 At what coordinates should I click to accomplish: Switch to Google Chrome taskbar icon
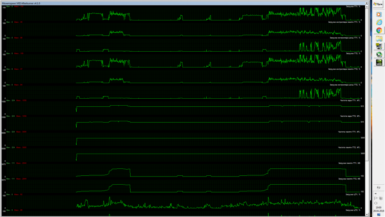pyautogui.click(x=379, y=30)
